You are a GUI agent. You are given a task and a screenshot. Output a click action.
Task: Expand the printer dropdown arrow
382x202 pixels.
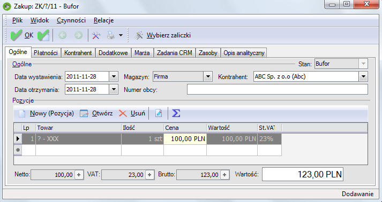pos(121,35)
